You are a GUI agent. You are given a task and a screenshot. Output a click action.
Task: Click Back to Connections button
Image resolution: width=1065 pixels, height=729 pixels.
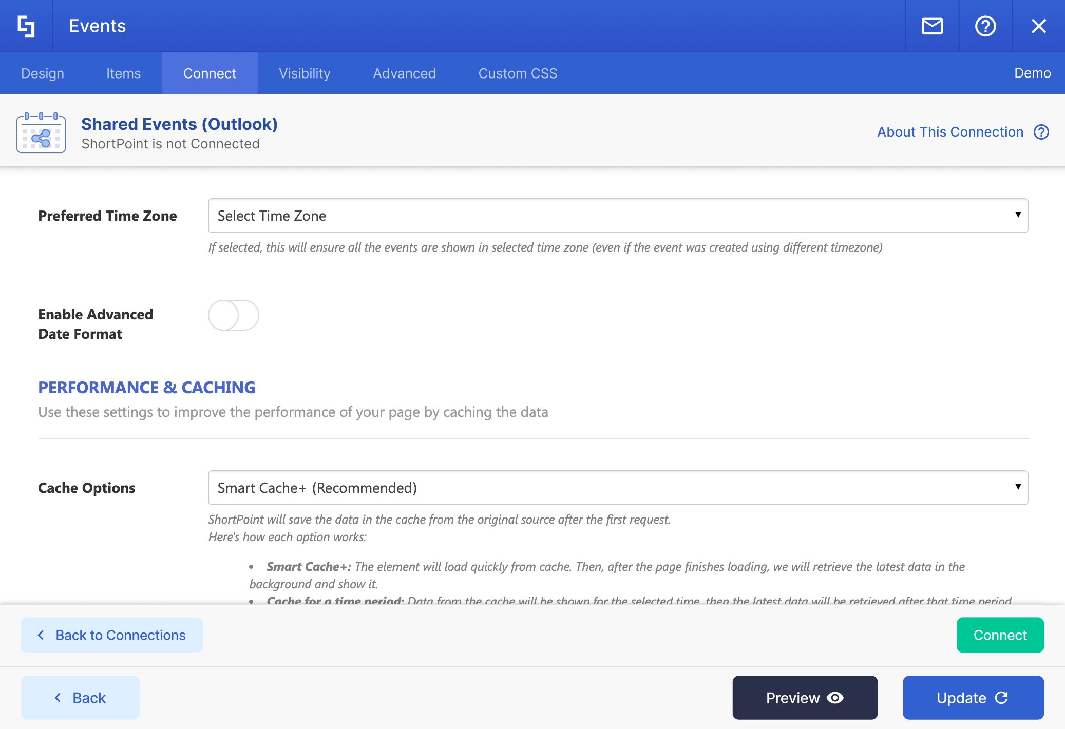(112, 635)
